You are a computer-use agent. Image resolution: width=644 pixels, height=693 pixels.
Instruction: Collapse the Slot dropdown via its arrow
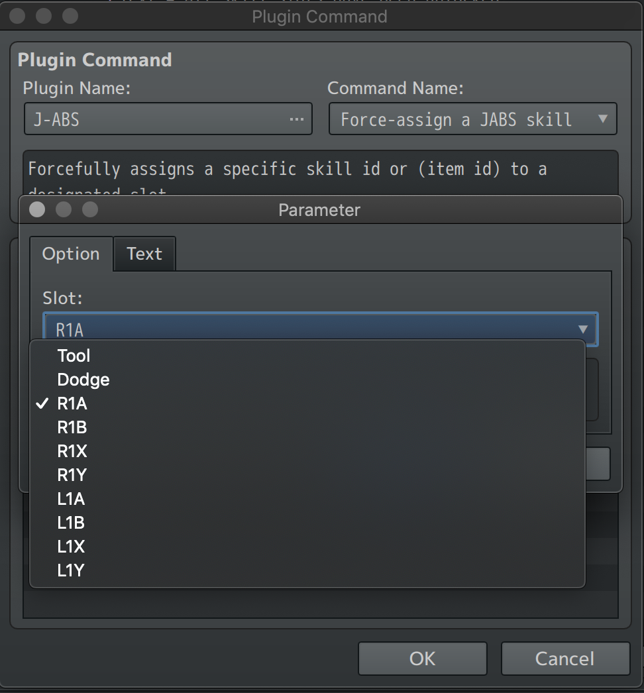pyautogui.click(x=583, y=329)
